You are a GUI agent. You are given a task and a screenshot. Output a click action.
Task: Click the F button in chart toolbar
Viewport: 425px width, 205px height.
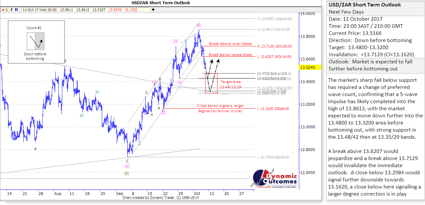[x=12, y=10]
